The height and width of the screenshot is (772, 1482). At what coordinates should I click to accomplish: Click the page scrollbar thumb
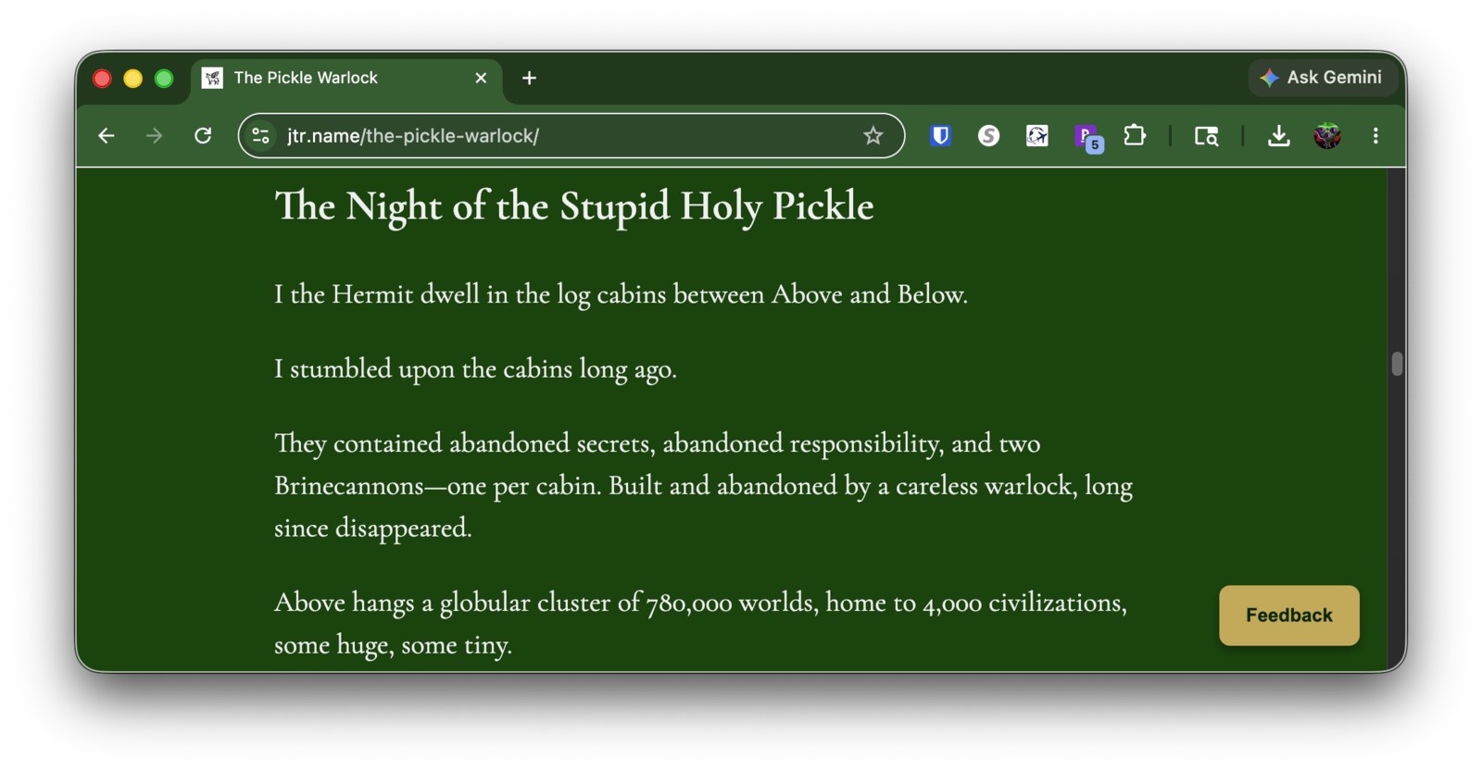(1397, 364)
